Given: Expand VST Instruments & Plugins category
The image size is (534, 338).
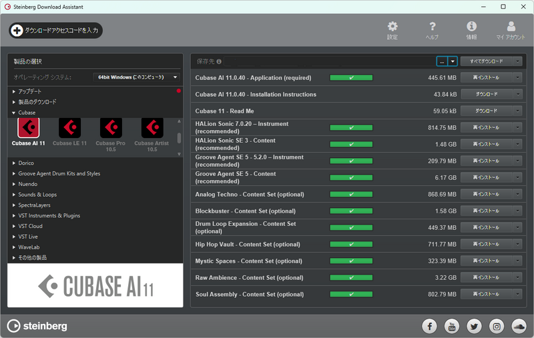Looking at the screenshot, I should point(13,216).
